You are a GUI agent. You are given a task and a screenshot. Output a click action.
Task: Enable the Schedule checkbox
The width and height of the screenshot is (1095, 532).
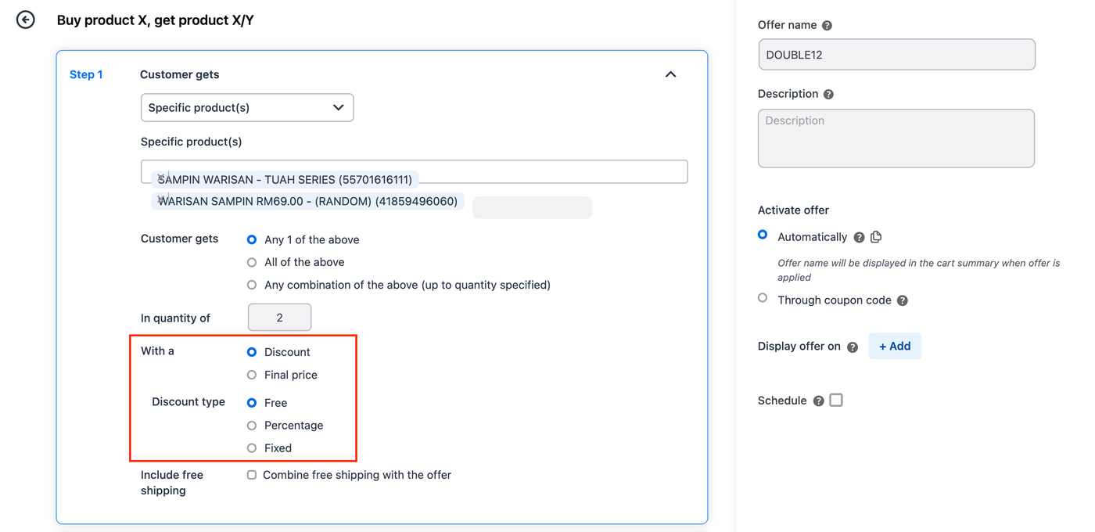coord(836,401)
